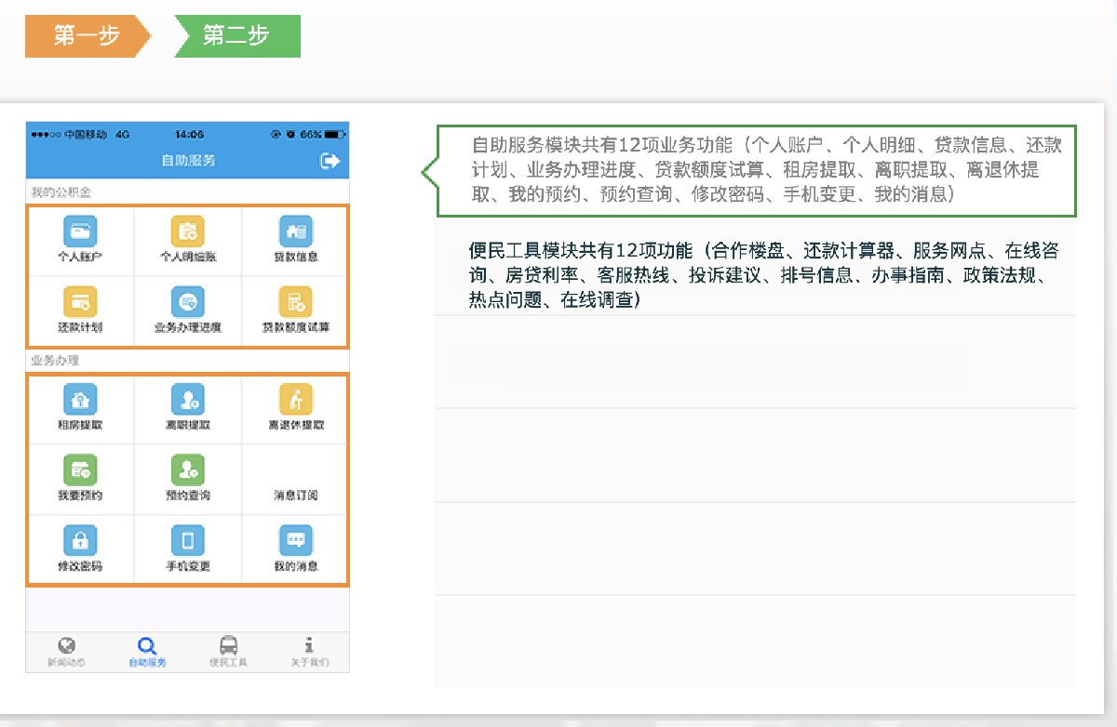The height and width of the screenshot is (727, 1117).
Task: Open the 预约查询 icon
Action: click(188, 470)
